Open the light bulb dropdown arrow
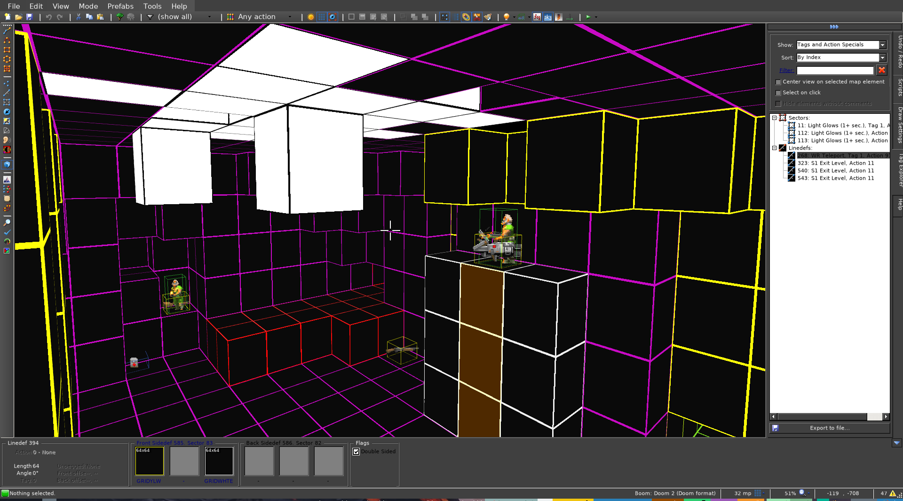This screenshot has height=501, width=903. (x=514, y=17)
